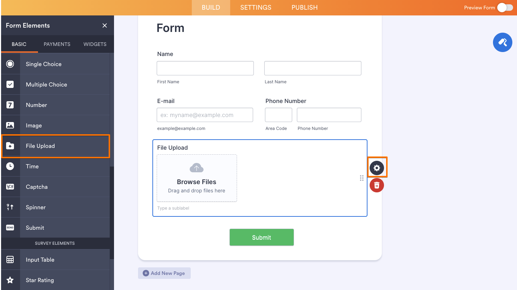This screenshot has width=517, height=290.
Task: Open the File Upload field properties gear
Action: [377, 167]
